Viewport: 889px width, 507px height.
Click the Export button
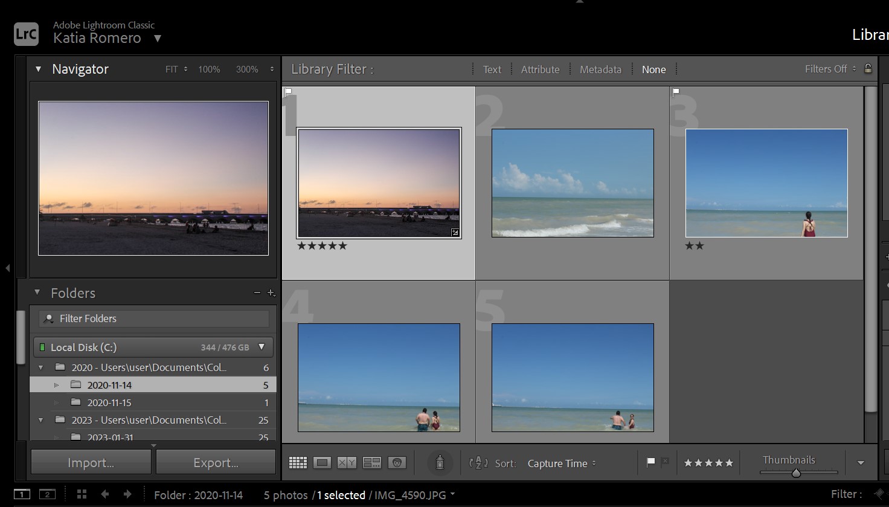216,462
